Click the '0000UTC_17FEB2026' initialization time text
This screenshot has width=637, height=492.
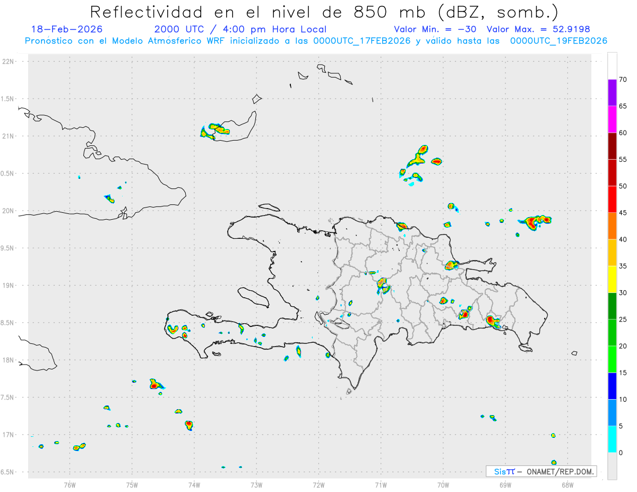pos(362,41)
